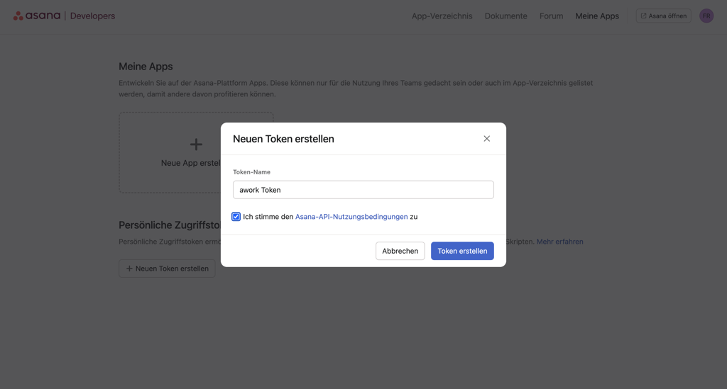This screenshot has height=389, width=727.
Task: Cancel with the Abbrechen button
Action: (x=400, y=251)
